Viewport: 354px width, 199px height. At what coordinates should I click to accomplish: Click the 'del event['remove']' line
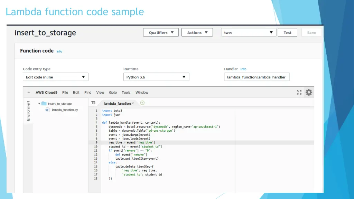tap(131, 155)
